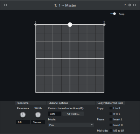This screenshot has height=134, width=140.
Task: Click the title text T: 1 → Master
Action: click(x=65, y=6)
